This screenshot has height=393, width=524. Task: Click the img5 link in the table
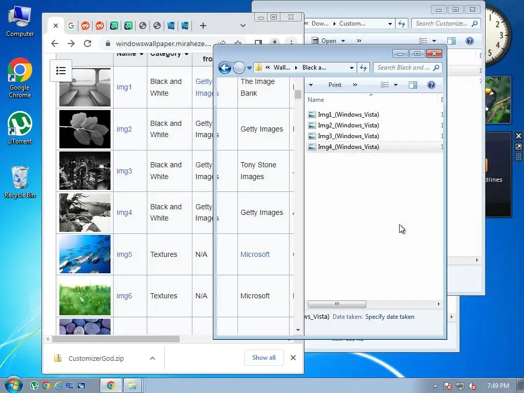(124, 254)
